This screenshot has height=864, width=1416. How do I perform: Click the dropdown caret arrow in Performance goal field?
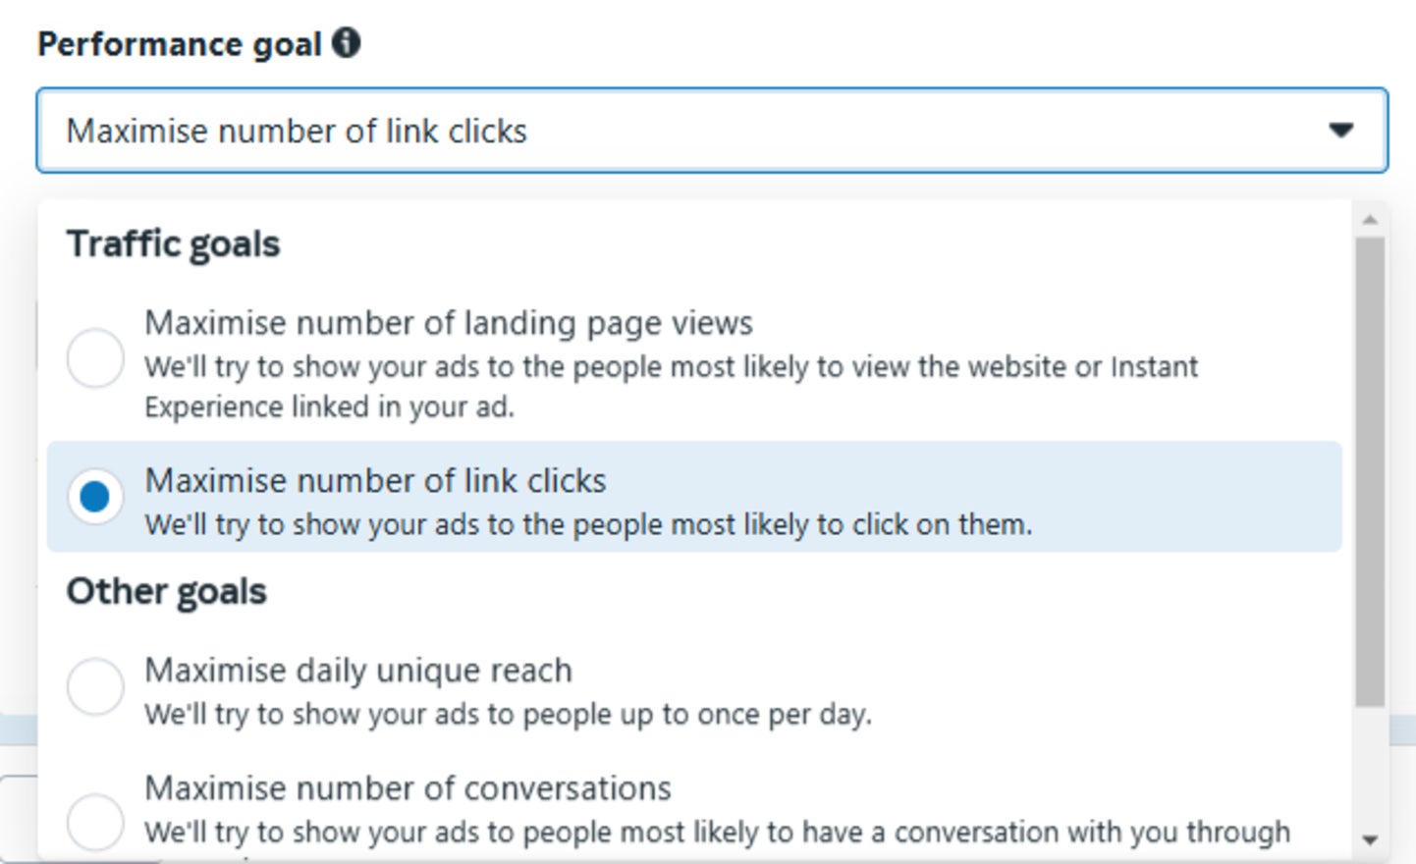click(1341, 131)
